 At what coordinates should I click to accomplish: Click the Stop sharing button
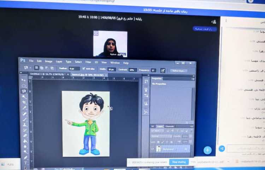(x=179, y=162)
